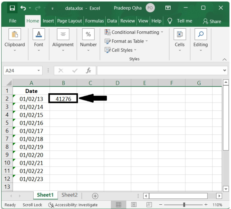Switch to Page Layout view icon
This screenshot has width=231, height=209.
pyautogui.click(x=134, y=205)
